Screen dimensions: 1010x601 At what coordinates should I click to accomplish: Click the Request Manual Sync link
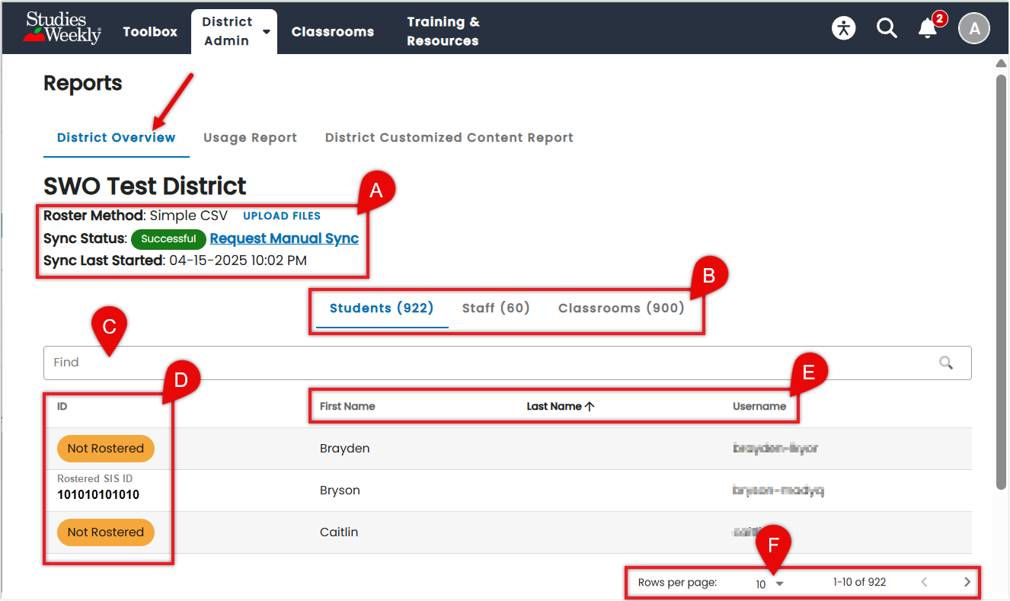tap(284, 238)
